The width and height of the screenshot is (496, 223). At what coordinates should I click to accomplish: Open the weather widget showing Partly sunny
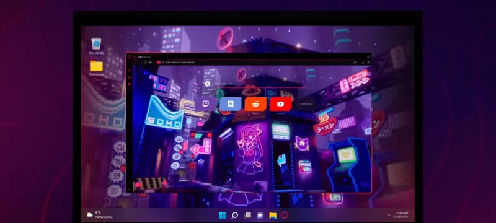pos(100,215)
